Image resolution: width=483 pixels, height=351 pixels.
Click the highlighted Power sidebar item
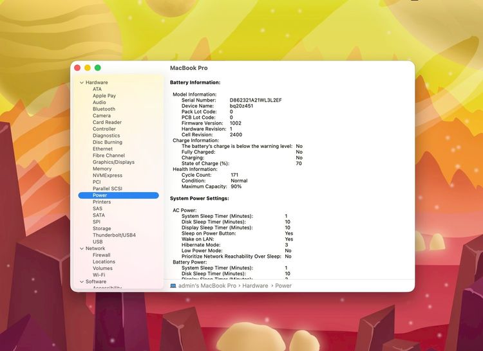click(x=100, y=195)
